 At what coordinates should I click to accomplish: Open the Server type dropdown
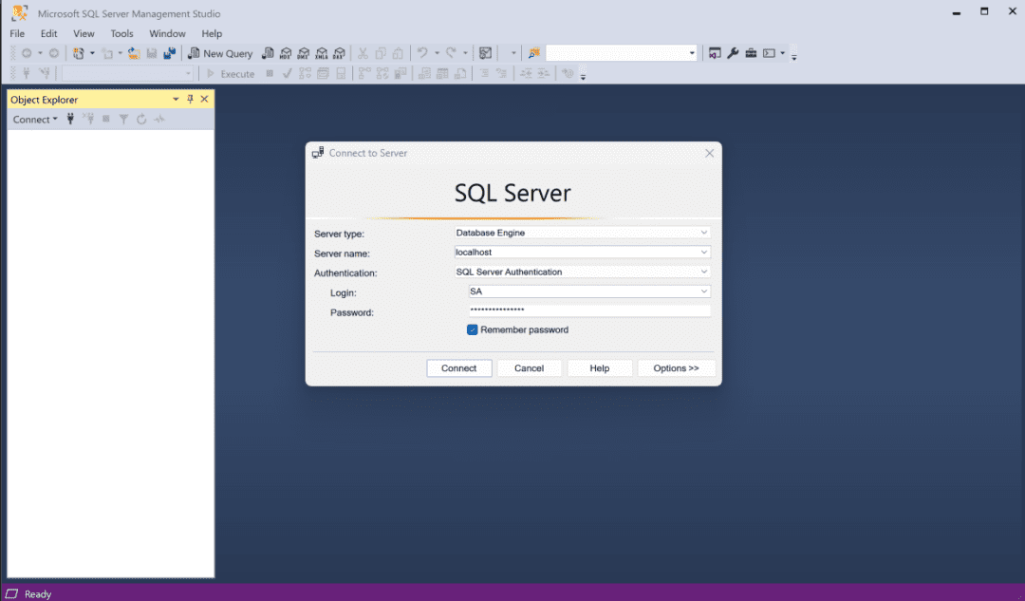point(703,233)
